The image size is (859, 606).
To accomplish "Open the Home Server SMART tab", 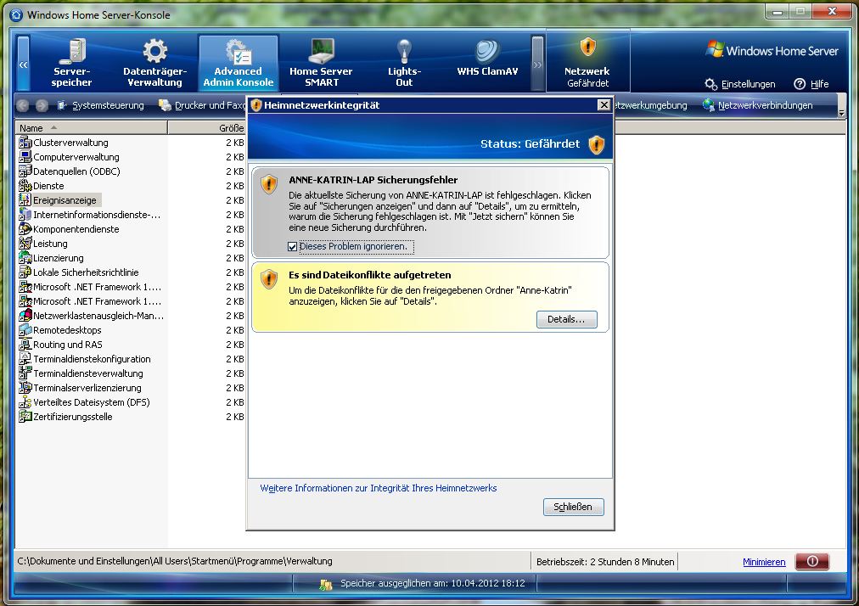I will coord(321,63).
